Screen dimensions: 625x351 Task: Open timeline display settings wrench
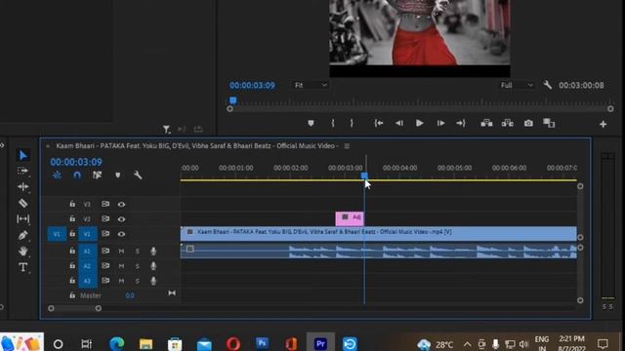tap(138, 175)
